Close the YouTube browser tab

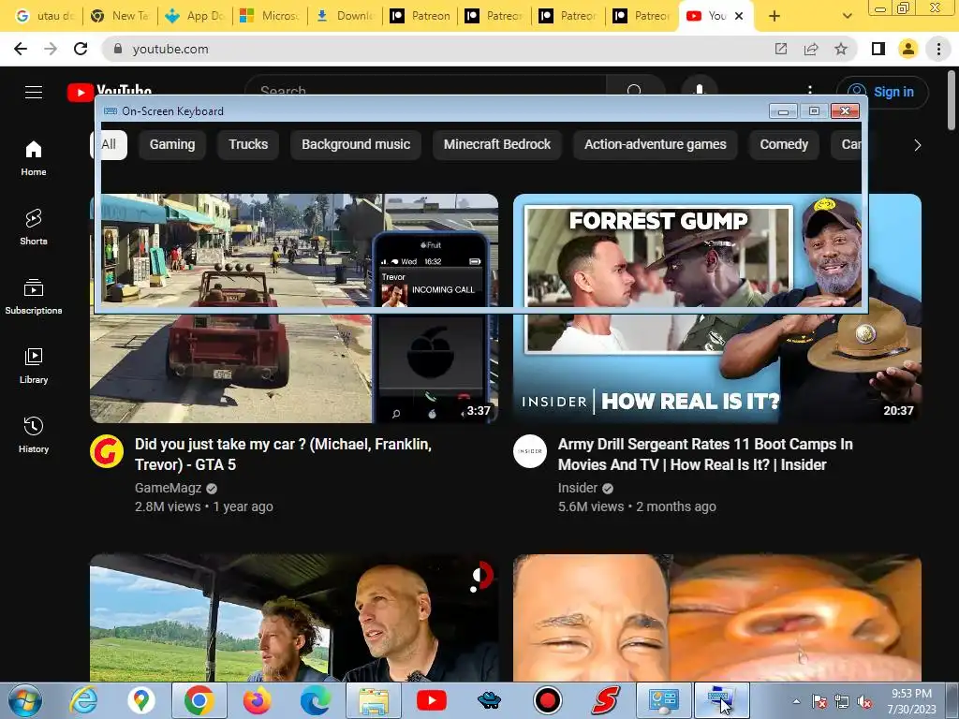[739, 16]
